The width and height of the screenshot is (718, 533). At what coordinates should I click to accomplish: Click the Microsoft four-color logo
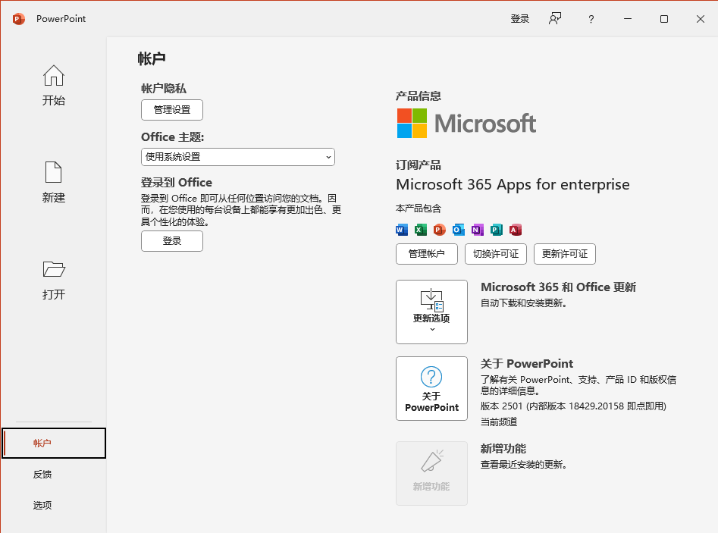click(412, 123)
